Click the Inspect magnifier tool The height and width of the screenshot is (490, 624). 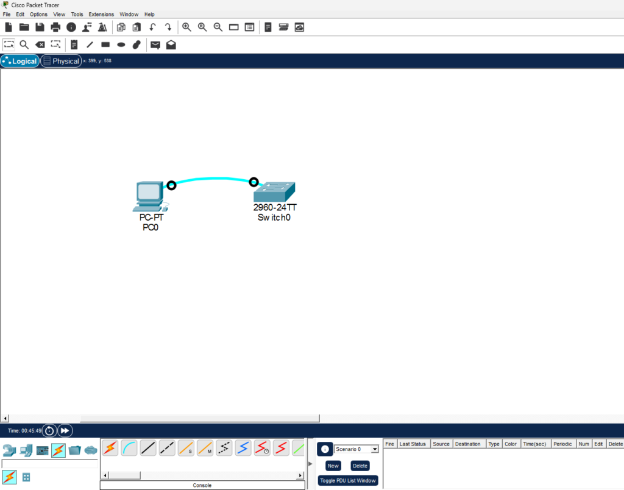click(24, 44)
